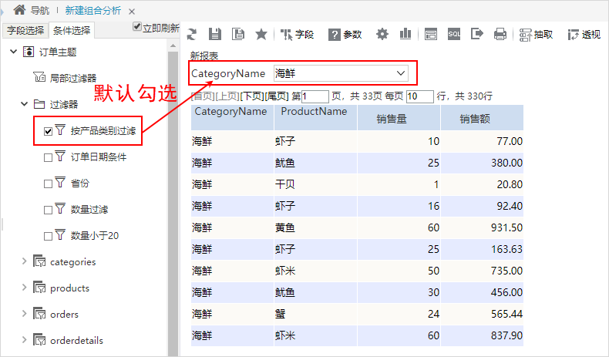609x357 pixels.
Task: Open the 字段 field settings
Action: click(297, 35)
